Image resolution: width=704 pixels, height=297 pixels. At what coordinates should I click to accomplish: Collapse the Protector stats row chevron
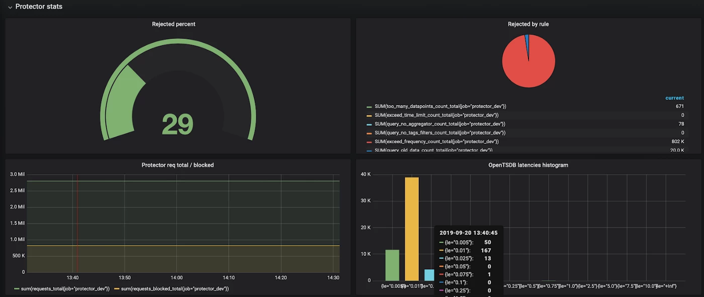pos(10,8)
